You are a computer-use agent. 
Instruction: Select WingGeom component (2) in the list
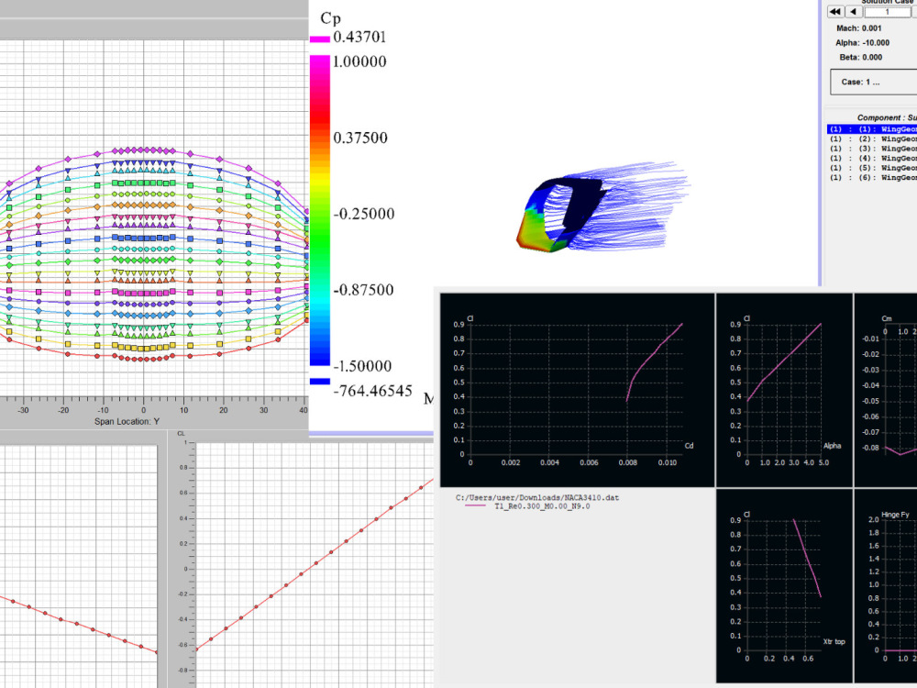click(871, 139)
